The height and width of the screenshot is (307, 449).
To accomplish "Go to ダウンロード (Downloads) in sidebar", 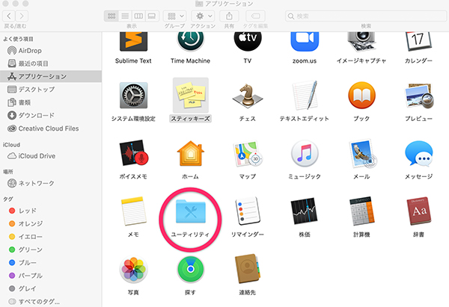I will coord(36,115).
